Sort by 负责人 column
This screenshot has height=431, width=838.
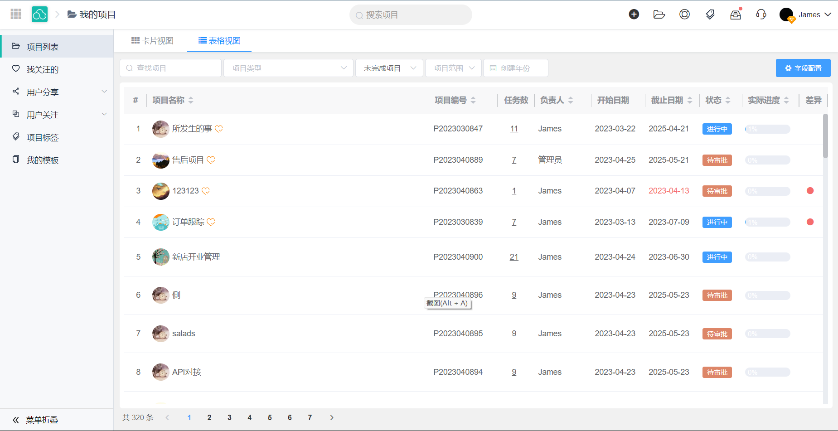click(x=571, y=100)
